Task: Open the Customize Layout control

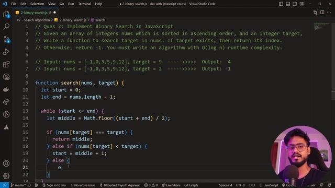Action: coord(301,4)
